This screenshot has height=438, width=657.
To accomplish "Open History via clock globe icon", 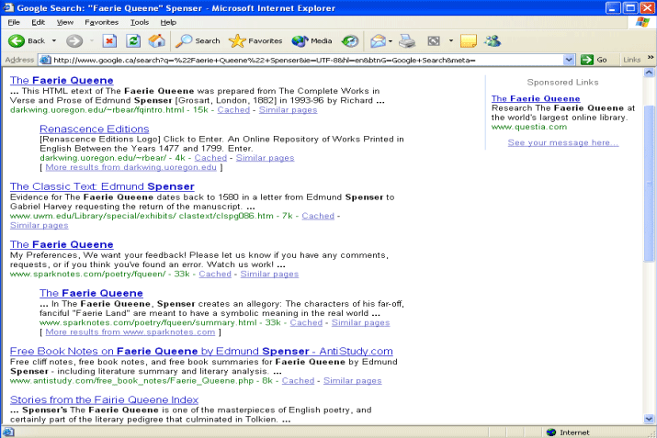I will point(350,41).
